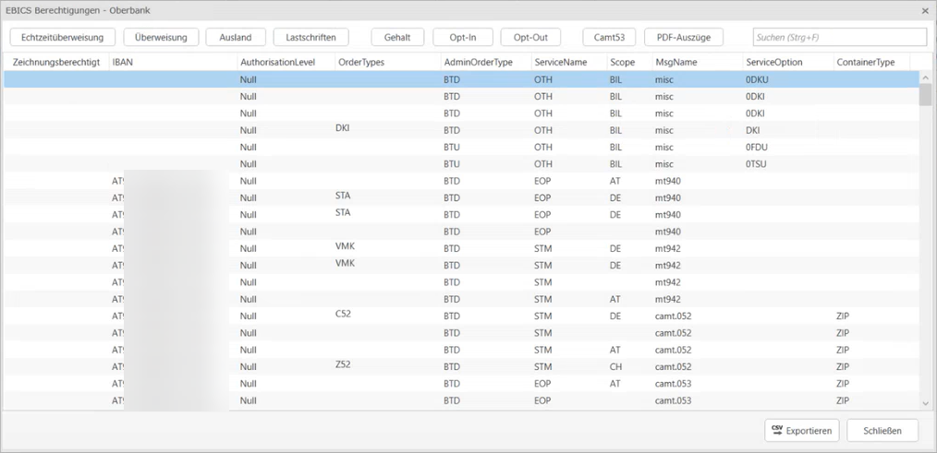Sort by ServiceOption column header

(774, 62)
